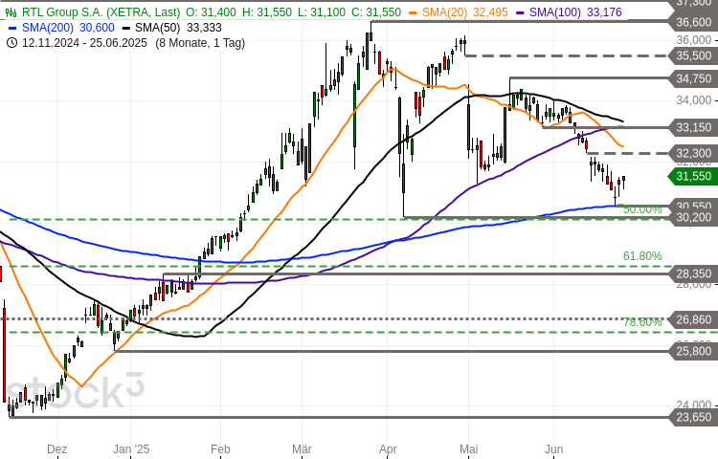Select the 35,500 dashed-level price tag

pos(693,55)
